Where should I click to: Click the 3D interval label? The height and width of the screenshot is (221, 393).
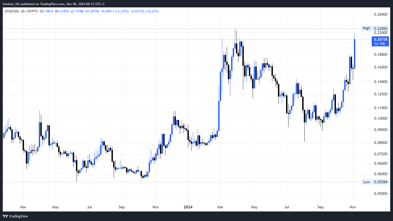point(23,11)
